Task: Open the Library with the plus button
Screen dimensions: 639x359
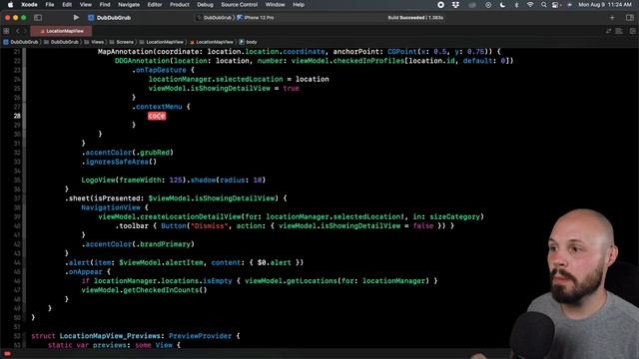Action: [x=612, y=18]
